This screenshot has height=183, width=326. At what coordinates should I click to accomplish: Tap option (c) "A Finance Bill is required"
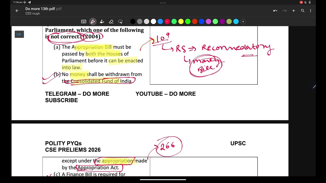pyautogui.click(x=89, y=174)
